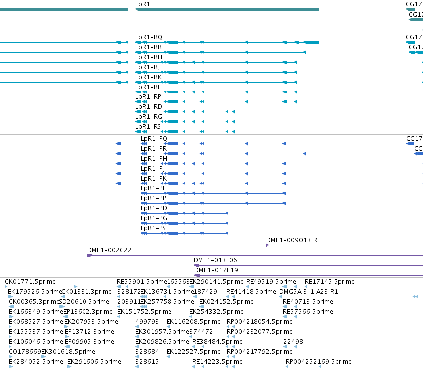Select EST RE49519.5prime

pos(271,282)
